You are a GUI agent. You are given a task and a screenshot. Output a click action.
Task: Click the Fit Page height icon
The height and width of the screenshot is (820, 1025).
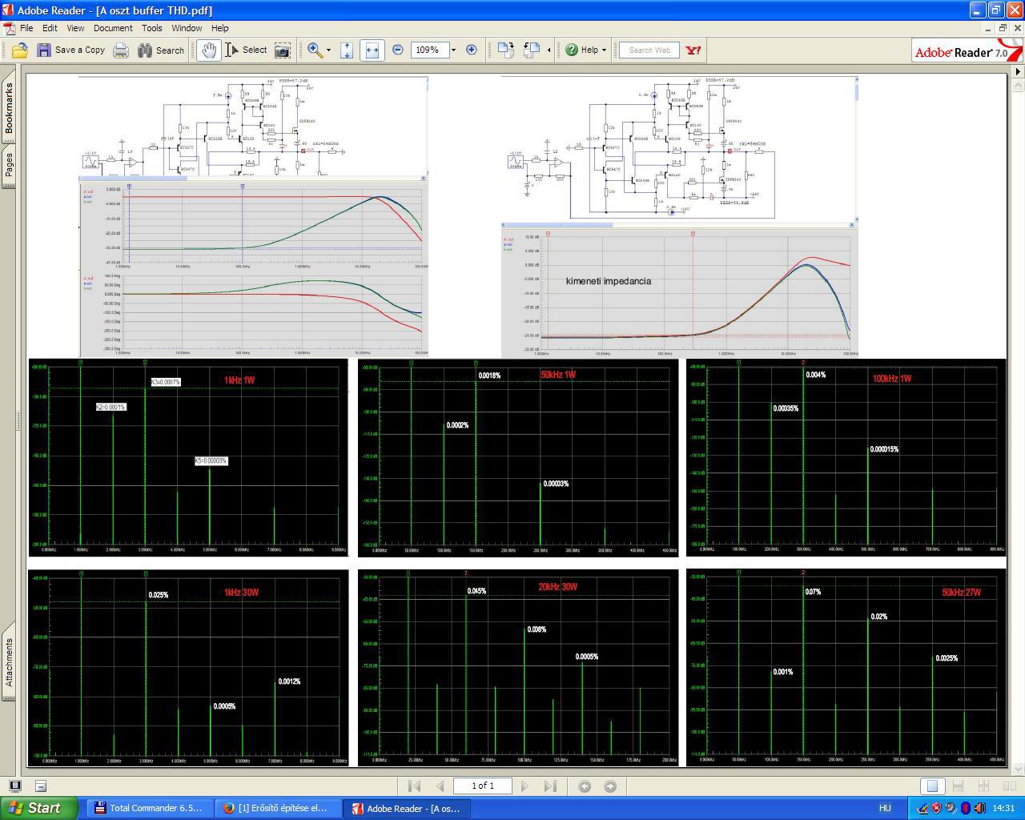347,50
